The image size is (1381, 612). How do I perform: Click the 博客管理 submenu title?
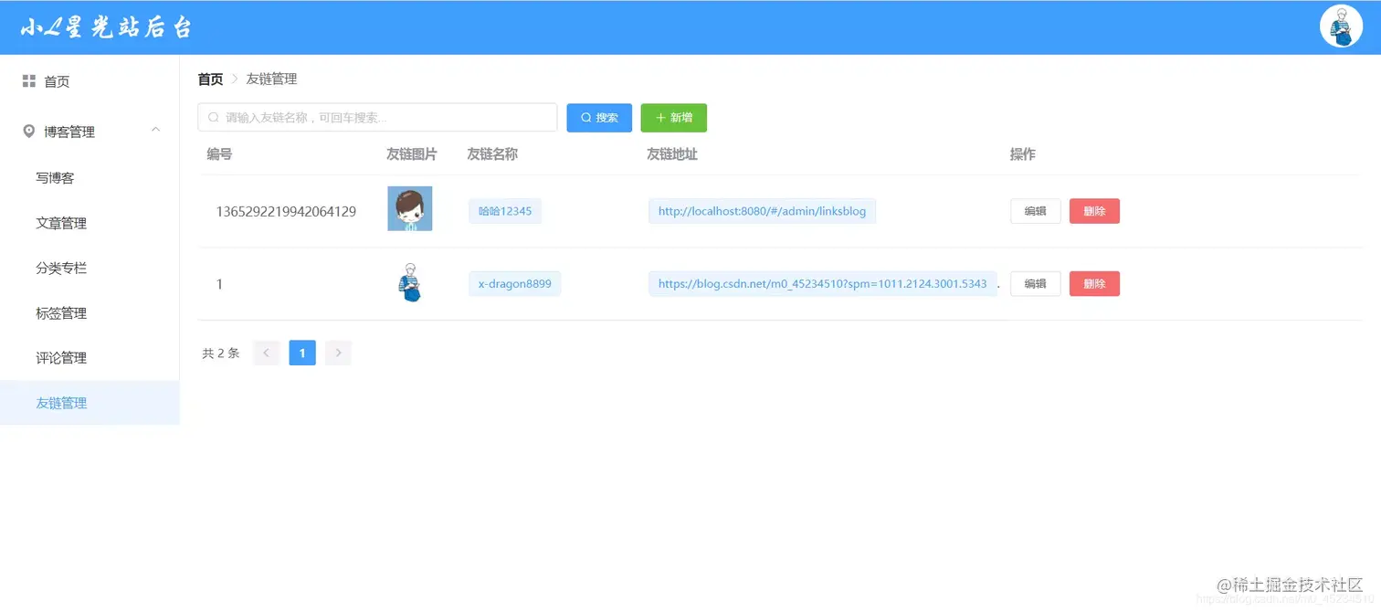pyautogui.click(x=90, y=132)
